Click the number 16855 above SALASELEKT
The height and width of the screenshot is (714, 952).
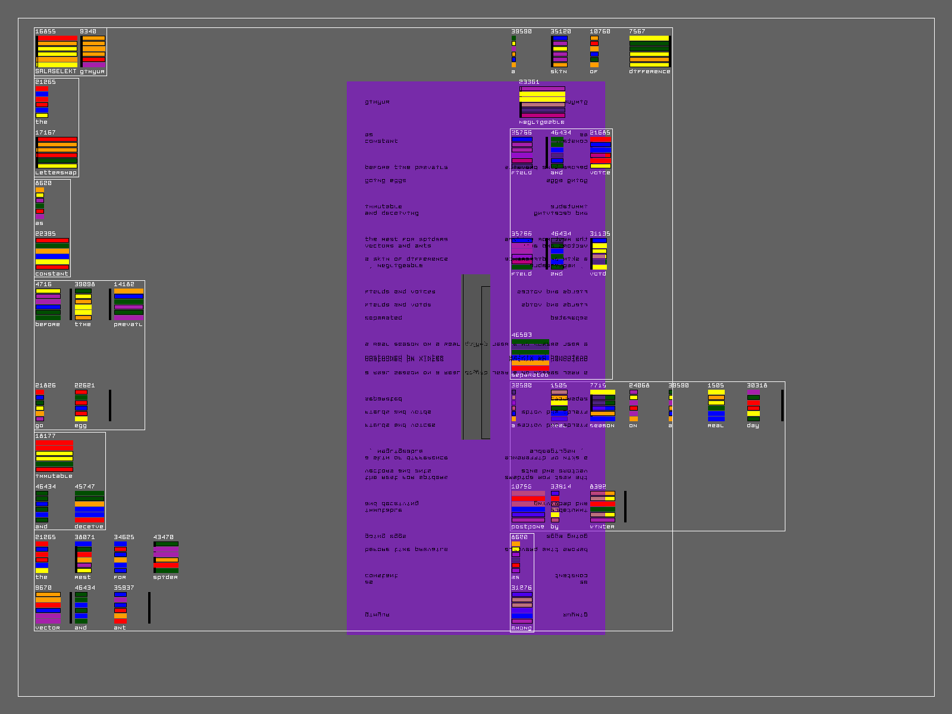(45, 32)
